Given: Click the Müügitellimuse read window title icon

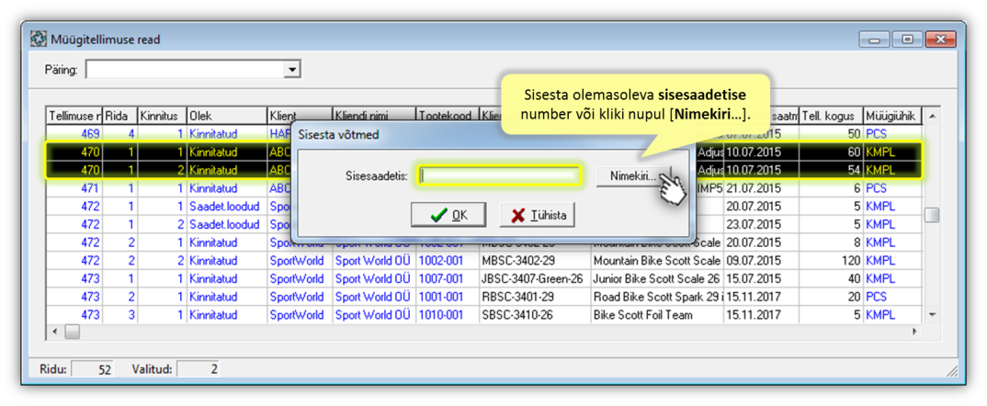Looking at the screenshot, I should coord(39,39).
